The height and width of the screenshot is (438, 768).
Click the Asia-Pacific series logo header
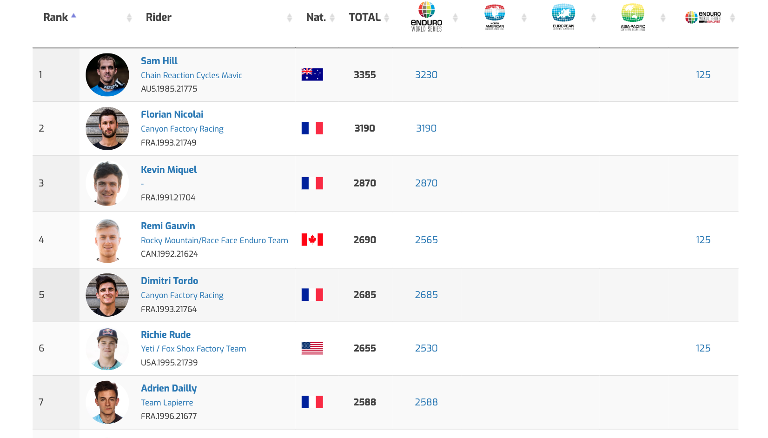point(633,17)
